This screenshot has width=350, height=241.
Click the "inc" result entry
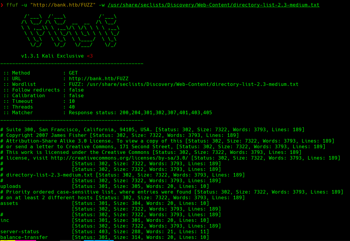pos(5,220)
